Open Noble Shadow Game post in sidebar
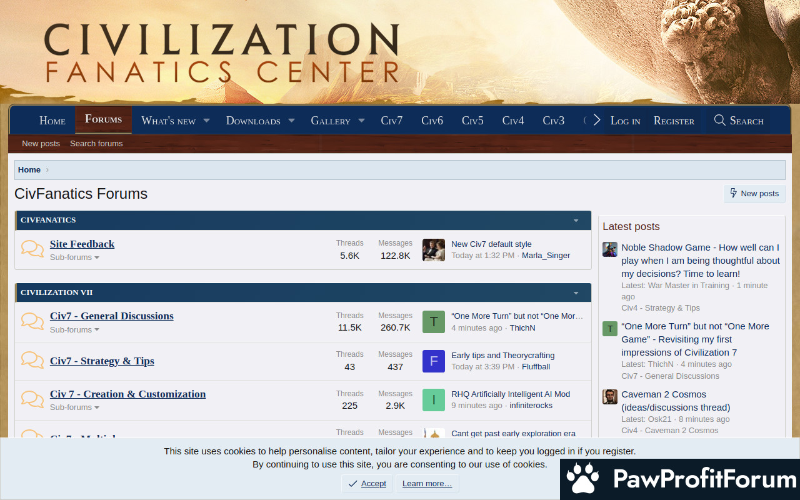 [x=701, y=260]
